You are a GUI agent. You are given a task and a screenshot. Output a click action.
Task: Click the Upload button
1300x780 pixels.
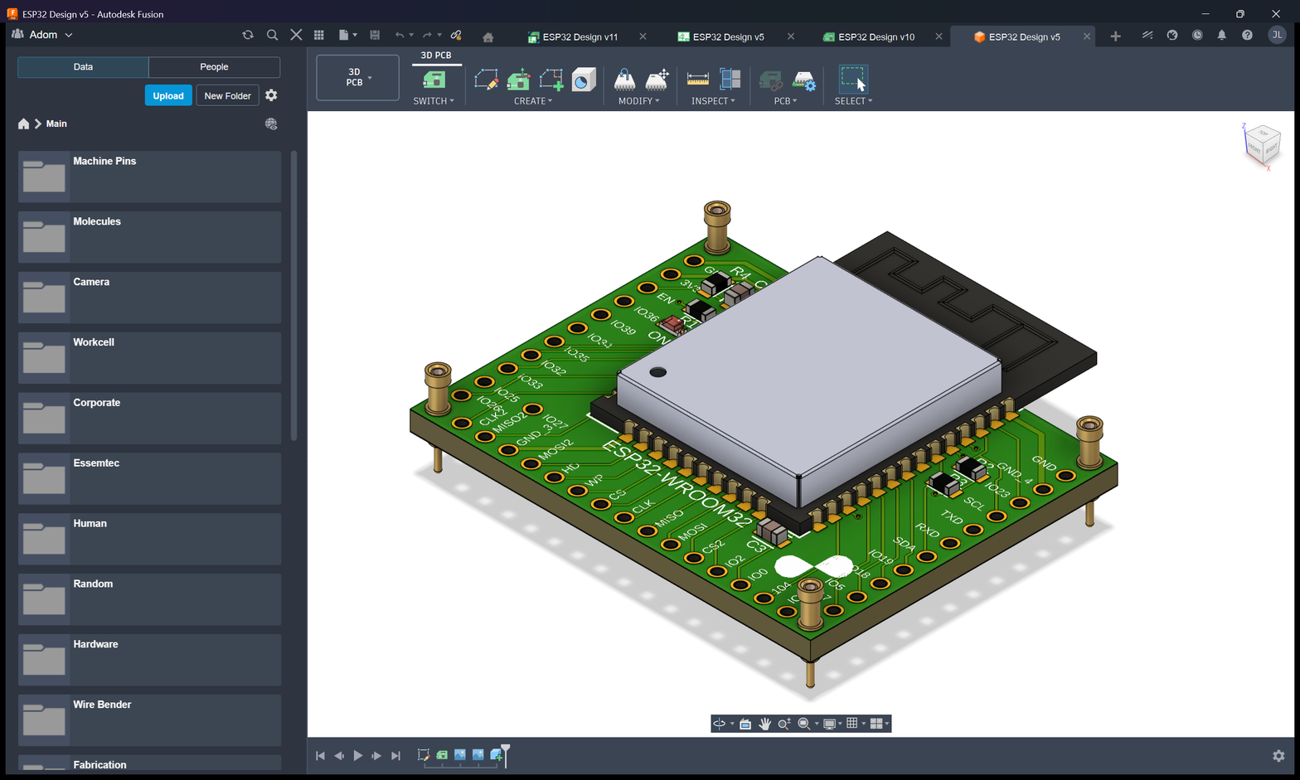168,95
